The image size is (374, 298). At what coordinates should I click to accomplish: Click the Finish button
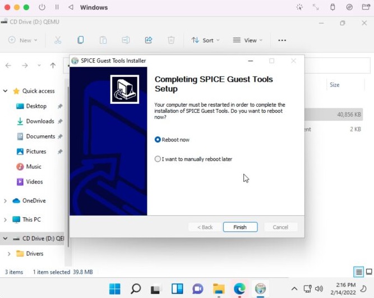point(240,227)
